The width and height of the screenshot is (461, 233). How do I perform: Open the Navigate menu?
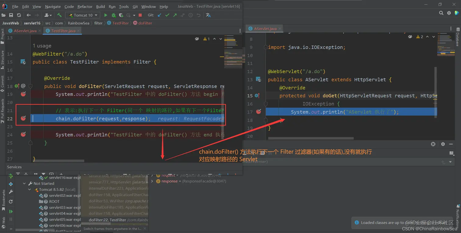53,6
